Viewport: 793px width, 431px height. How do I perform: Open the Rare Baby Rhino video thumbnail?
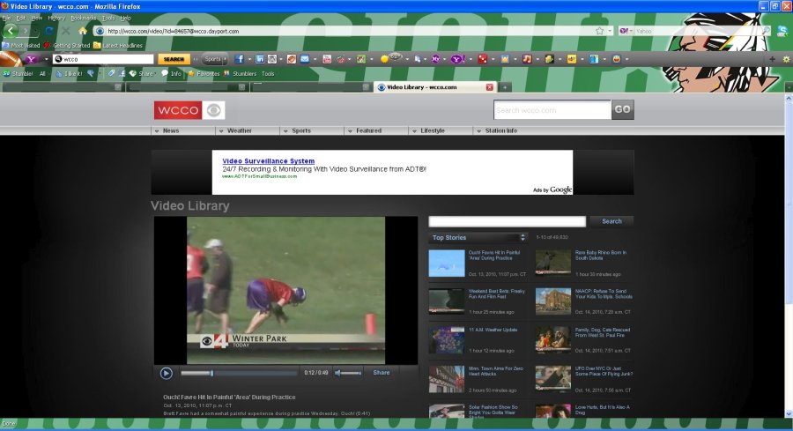click(553, 263)
